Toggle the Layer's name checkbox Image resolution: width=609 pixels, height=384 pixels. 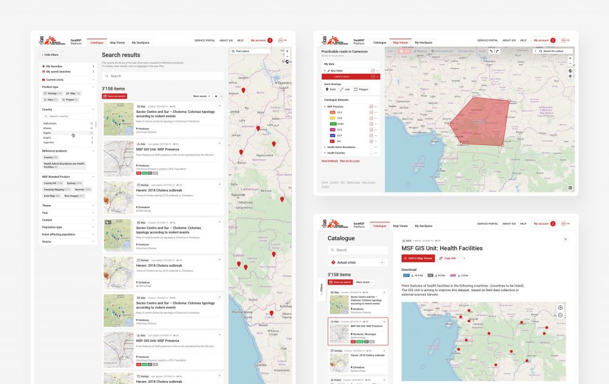[x=373, y=77]
